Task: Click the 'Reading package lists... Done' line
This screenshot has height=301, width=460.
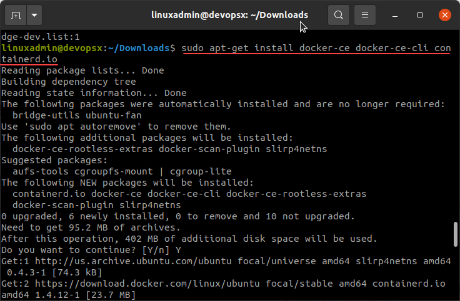Action: 82,70
